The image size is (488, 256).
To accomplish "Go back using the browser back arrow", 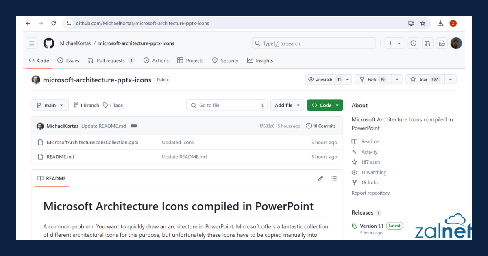I will click(x=28, y=24).
